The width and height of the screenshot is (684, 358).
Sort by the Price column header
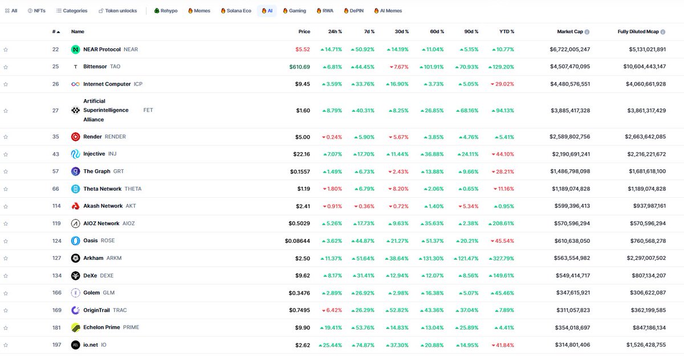click(x=304, y=32)
